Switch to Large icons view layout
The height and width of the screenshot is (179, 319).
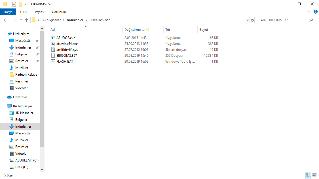pyautogui.click(x=314, y=175)
